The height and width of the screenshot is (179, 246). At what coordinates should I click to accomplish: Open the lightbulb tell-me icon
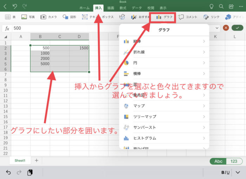click(211, 6)
